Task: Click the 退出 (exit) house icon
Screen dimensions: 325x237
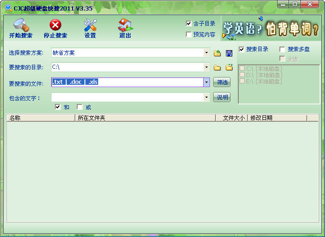Action: click(x=125, y=25)
